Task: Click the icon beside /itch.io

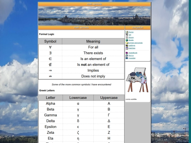Action: click(x=127, y=55)
